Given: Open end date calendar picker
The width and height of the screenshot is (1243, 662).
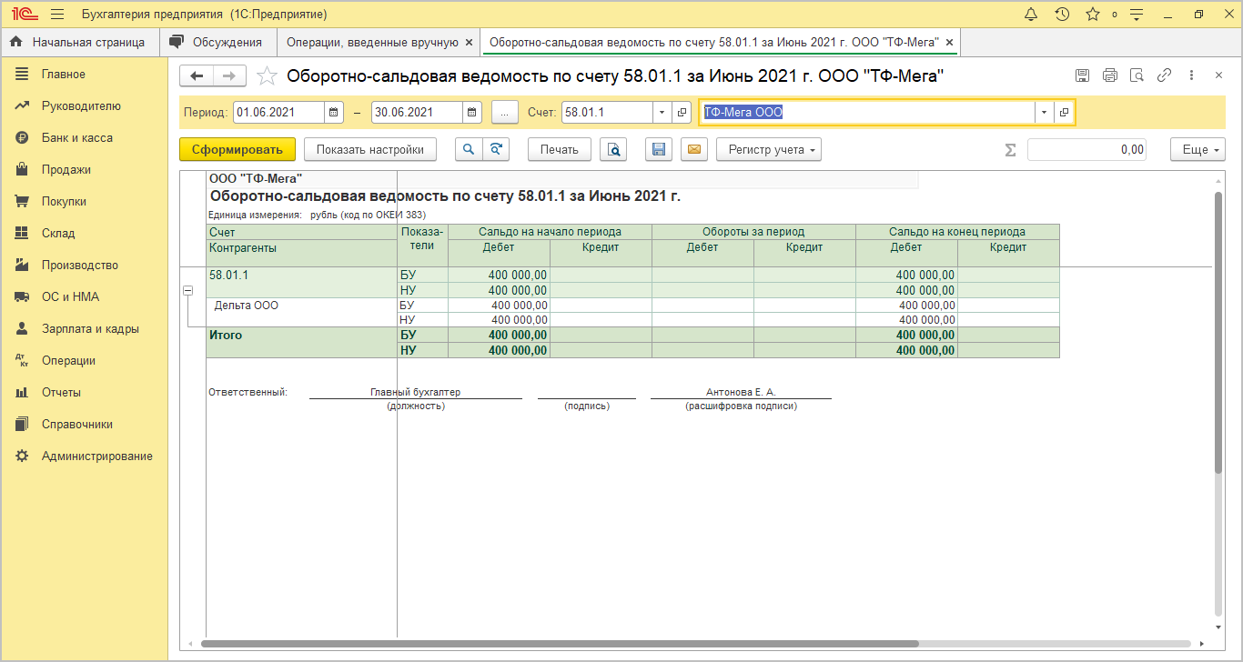Looking at the screenshot, I should pos(472,113).
